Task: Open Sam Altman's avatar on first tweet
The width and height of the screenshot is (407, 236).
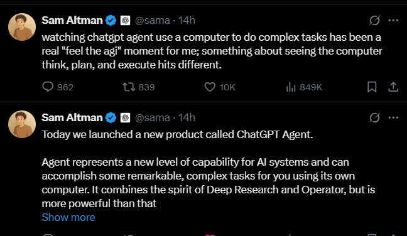Action: (x=22, y=27)
